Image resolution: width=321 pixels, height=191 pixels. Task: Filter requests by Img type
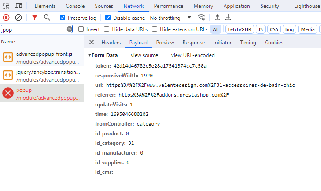pos(289,29)
